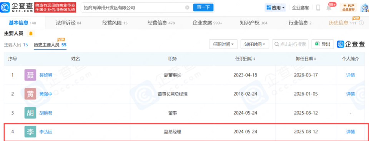Image resolution: width=369 pixels, height=141 pixels.
Task: Open 详情 for 聂黎明
Action: click(x=350, y=75)
